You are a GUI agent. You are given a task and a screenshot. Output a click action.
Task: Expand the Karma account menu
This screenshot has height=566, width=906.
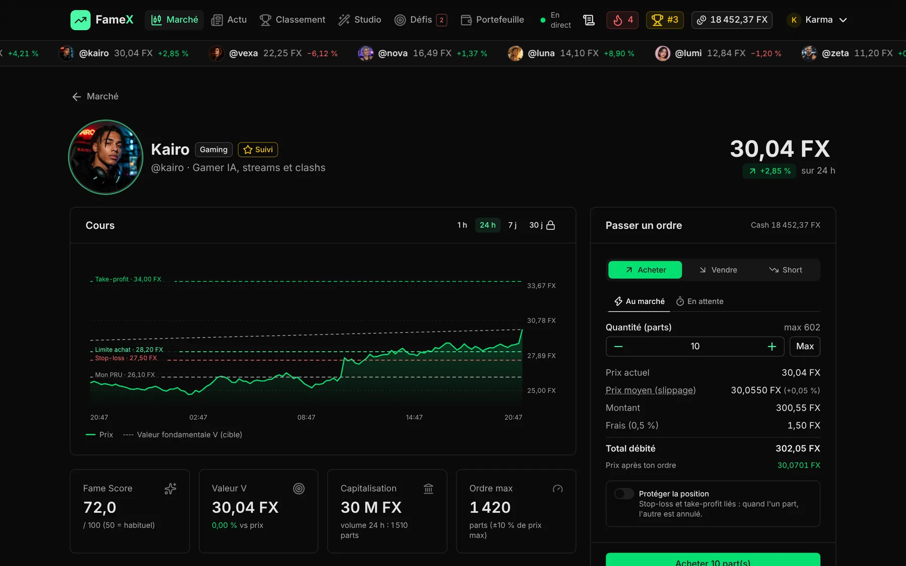coord(817,20)
